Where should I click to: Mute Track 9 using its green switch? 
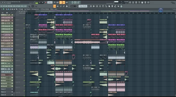[x=24, y=48]
